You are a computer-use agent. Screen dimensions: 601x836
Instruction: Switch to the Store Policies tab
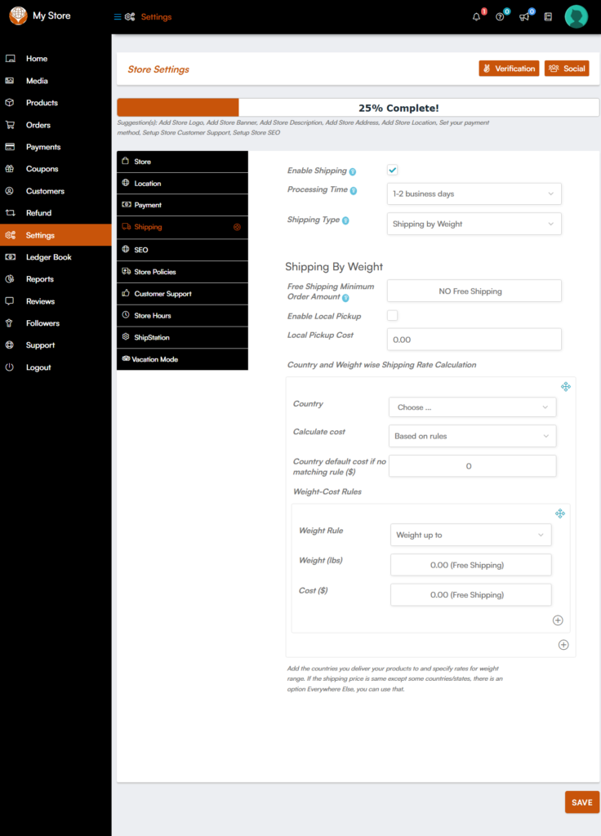pos(155,272)
